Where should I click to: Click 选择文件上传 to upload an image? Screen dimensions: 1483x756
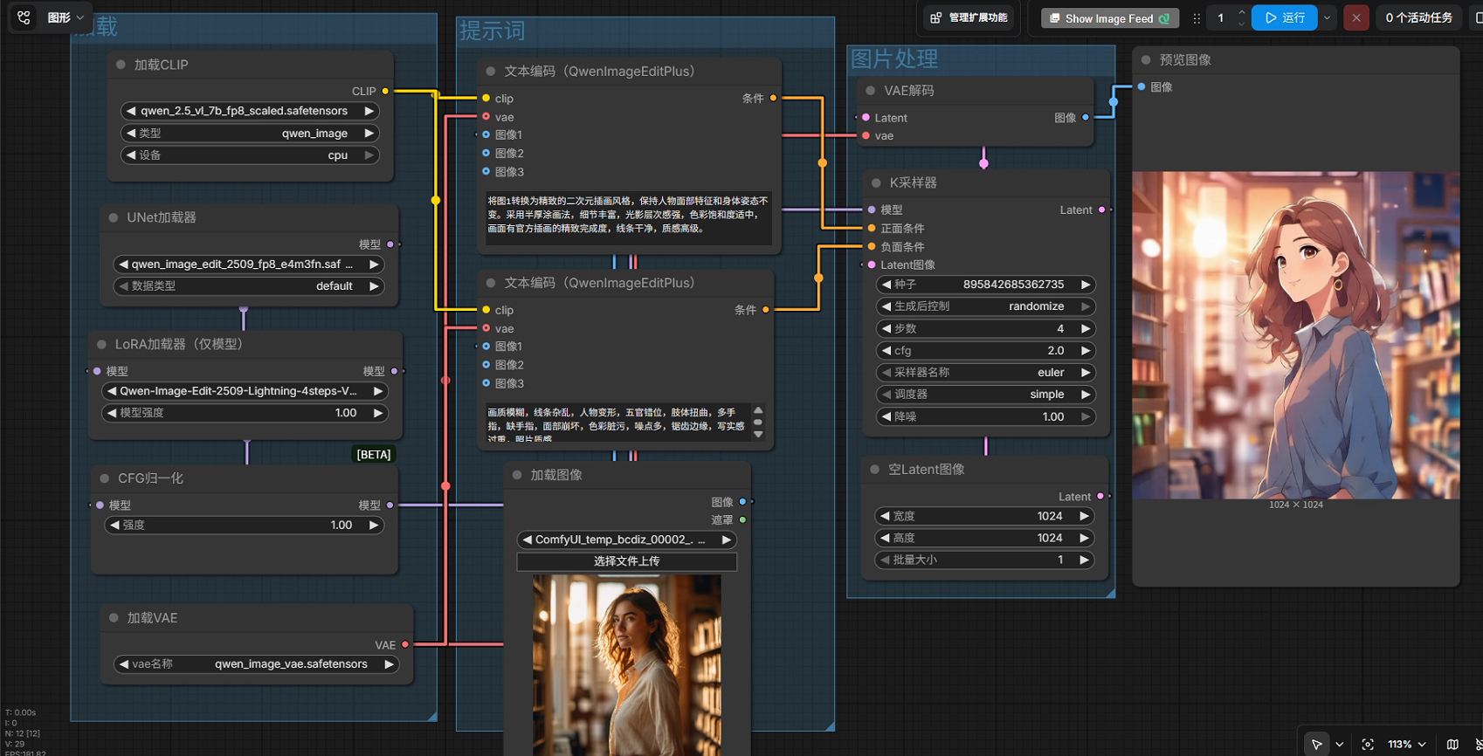click(627, 561)
